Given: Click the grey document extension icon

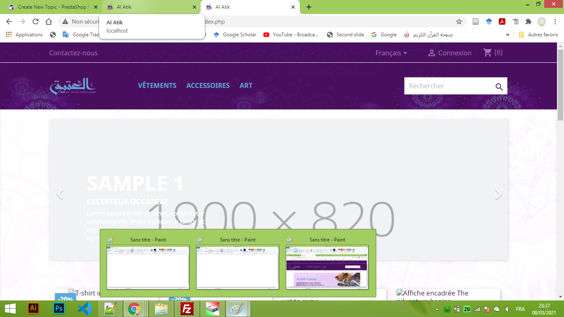Looking at the screenshot, I should click(x=476, y=21).
